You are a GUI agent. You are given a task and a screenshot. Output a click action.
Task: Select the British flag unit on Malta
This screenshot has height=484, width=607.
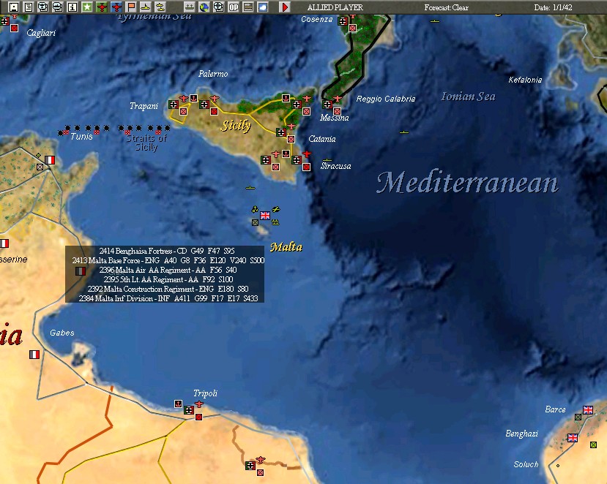click(x=265, y=216)
